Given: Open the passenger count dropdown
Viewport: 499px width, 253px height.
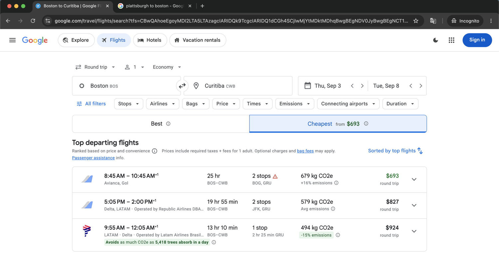Looking at the screenshot, I should click(134, 67).
